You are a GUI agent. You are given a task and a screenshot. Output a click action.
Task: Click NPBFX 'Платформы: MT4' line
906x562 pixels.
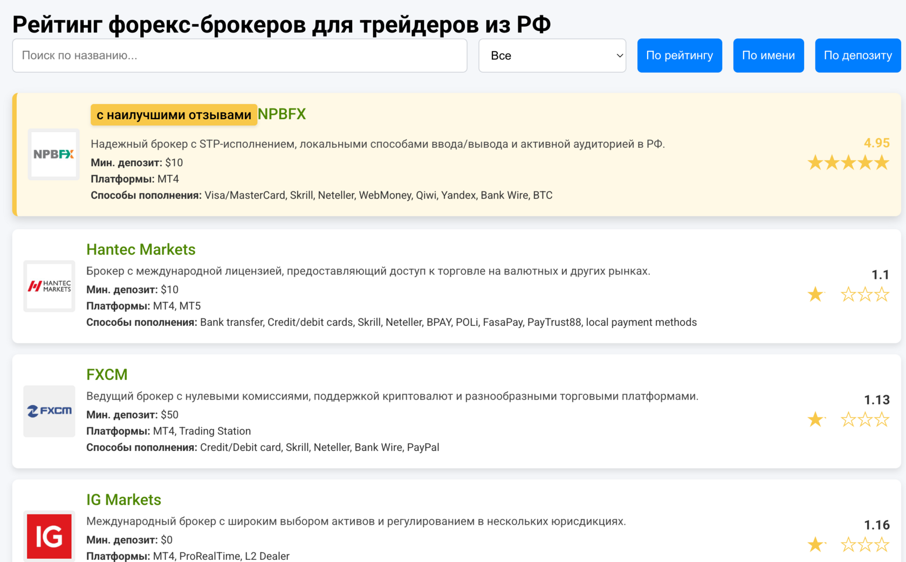tap(135, 179)
